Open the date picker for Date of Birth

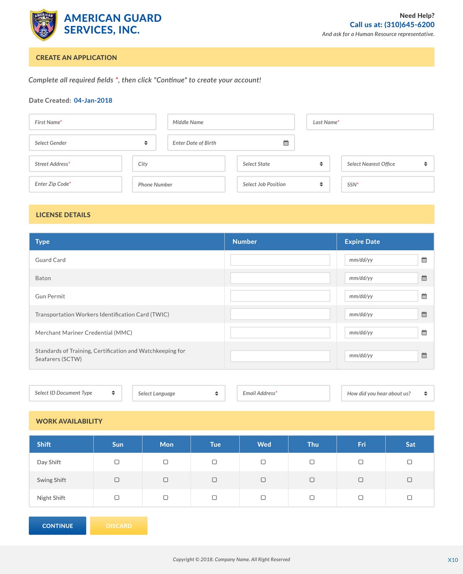[x=285, y=142]
